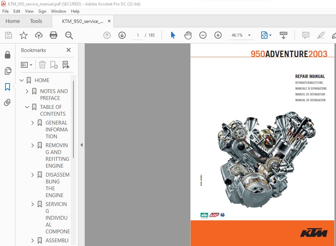
Task: Open the Help menu
Action: point(75,11)
